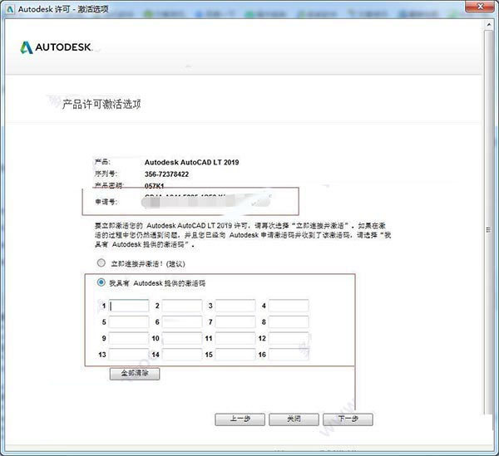499x456 pixels.
Task: Select the activation code from Autodesk radio option
Action: (101, 282)
